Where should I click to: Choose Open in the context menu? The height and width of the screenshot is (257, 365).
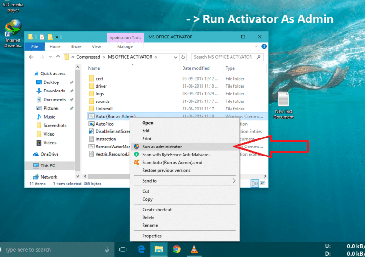click(184, 123)
